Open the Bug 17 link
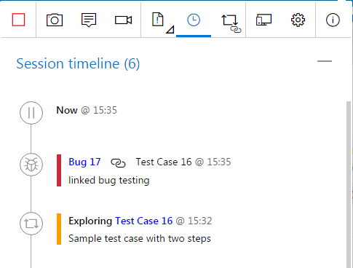 (x=84, y=162)
